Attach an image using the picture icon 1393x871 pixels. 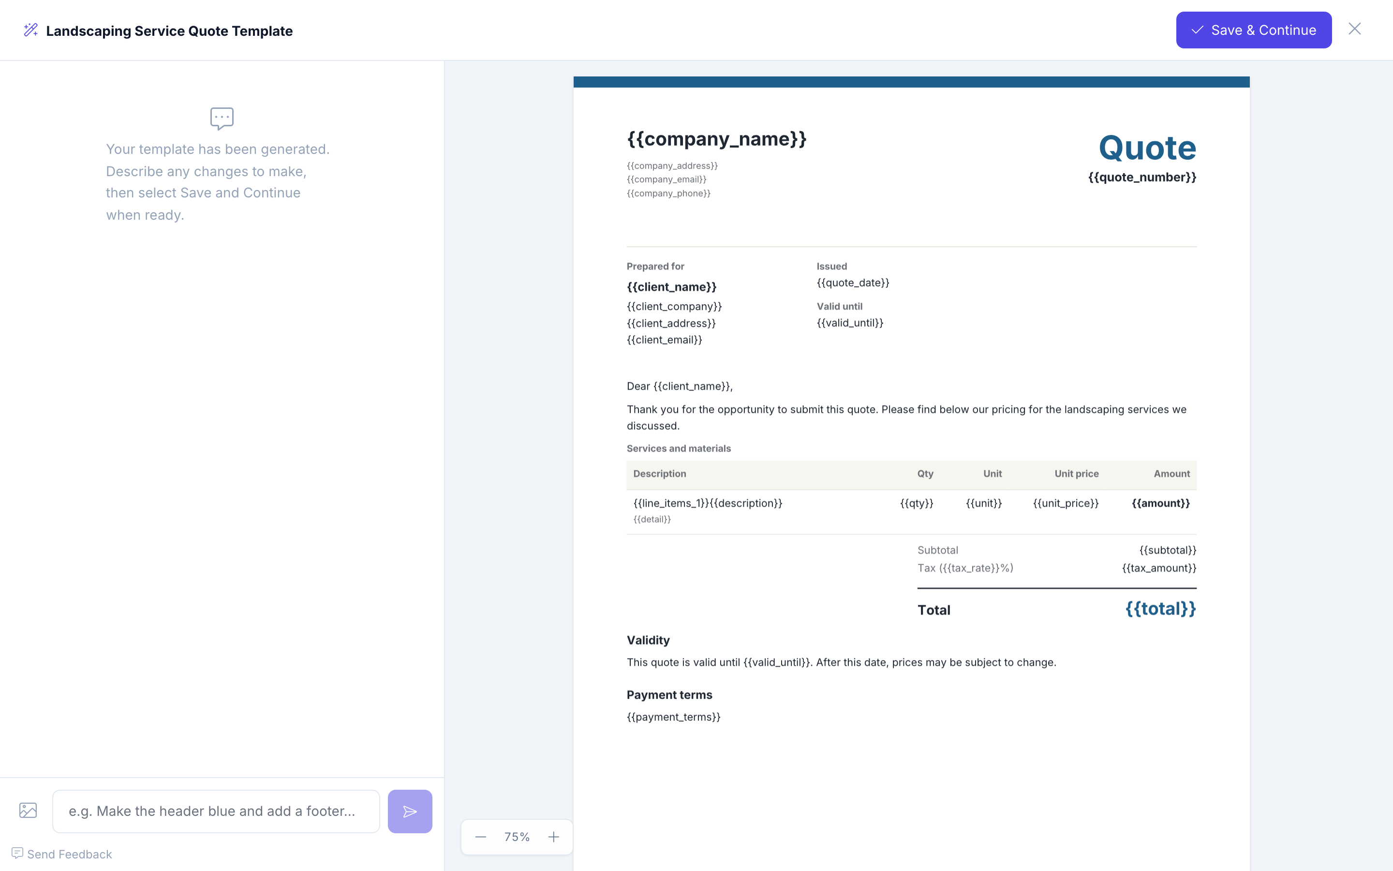coord(28,811)
